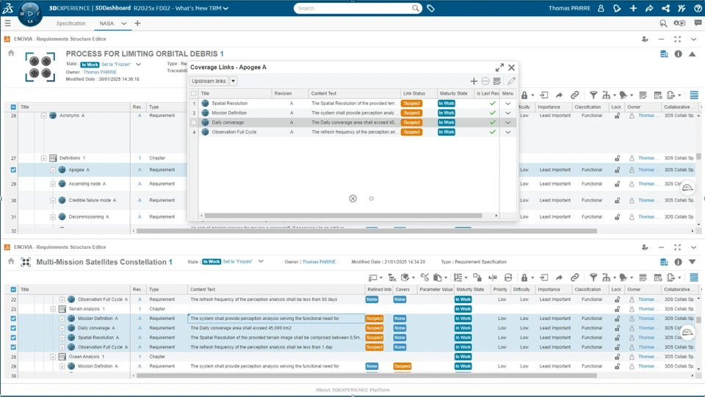The image size is (705, 397).
Task: Click Suspect status of Daily converage link
Action: coord(411,122)
